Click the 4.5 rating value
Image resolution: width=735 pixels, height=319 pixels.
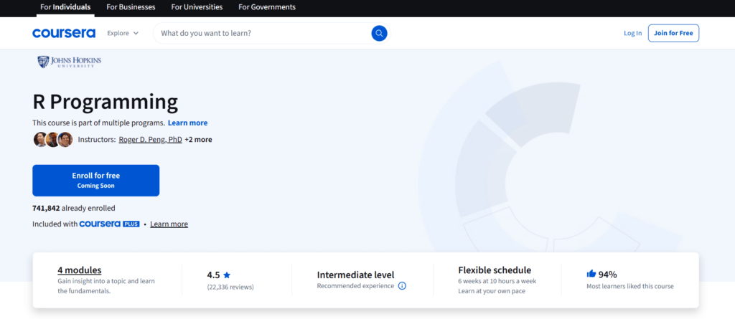click(x=214, y=275)
